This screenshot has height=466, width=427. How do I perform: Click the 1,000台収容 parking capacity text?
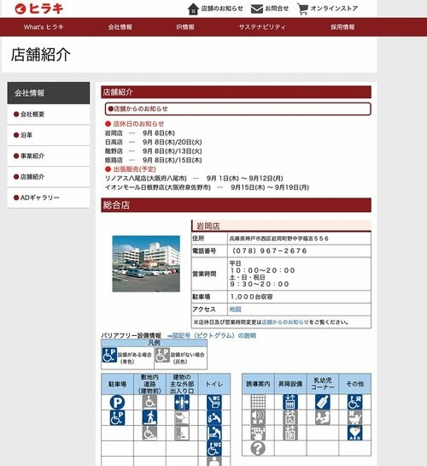click(251, 297)
